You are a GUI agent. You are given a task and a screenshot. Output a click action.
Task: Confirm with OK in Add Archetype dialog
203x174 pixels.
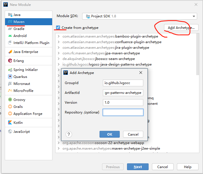[x=110, y=134]
